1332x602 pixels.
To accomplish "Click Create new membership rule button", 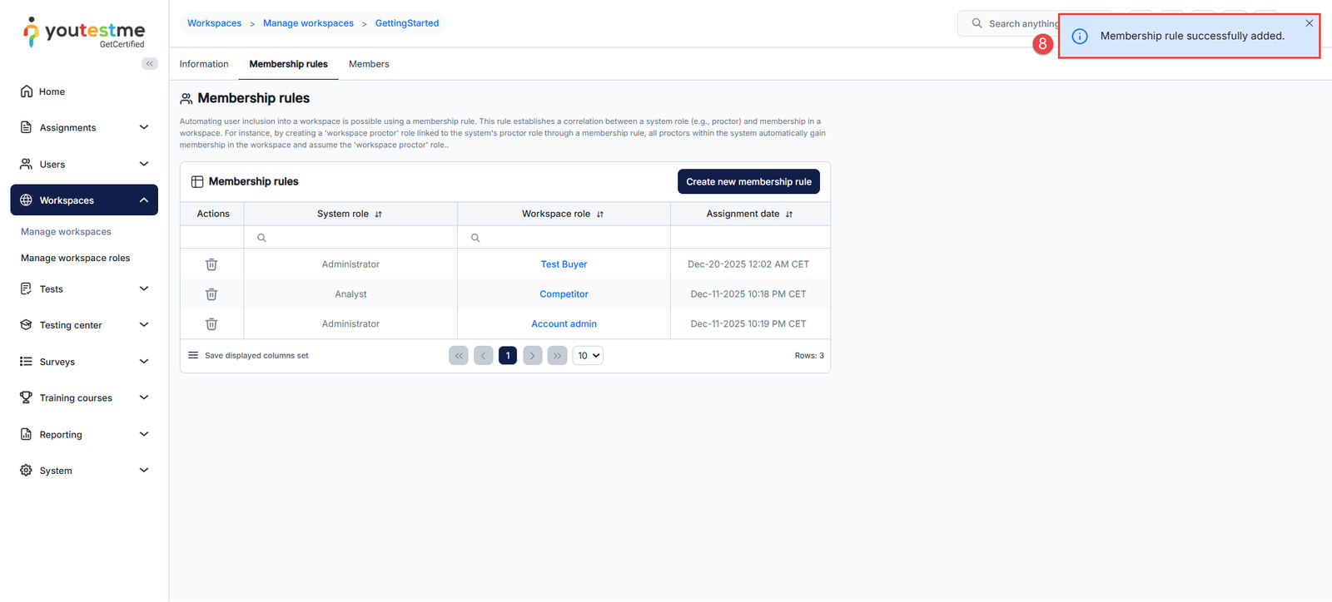I will [748, 182].
